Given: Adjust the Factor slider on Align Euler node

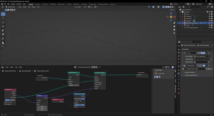Looking at the screenshot, I should tap(79, 105).
